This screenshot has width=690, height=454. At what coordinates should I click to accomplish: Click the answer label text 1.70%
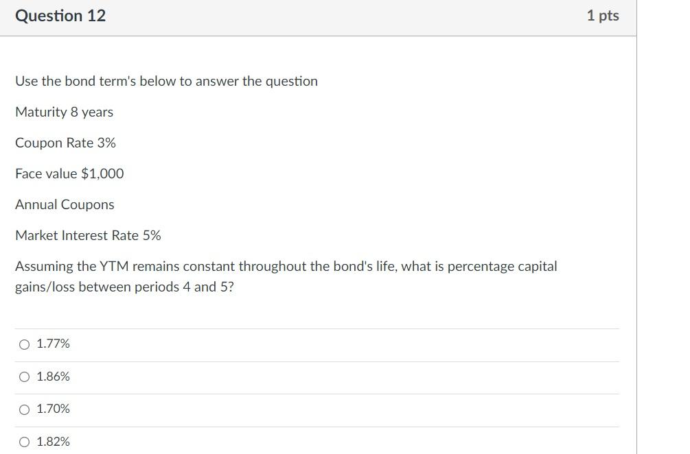point(53,409)
